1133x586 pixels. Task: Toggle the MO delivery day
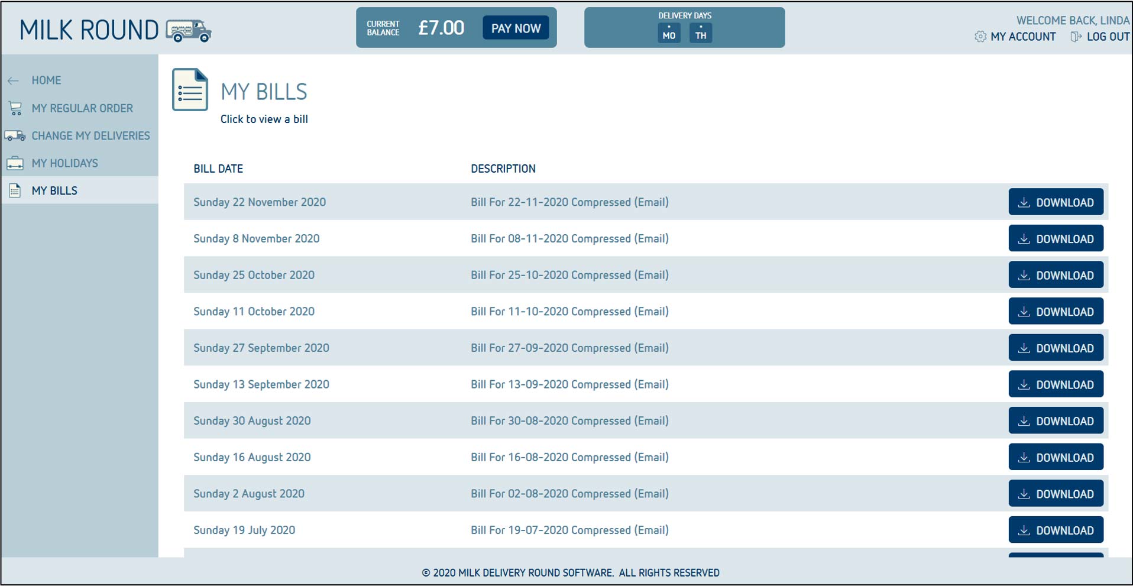click(669, 34)
